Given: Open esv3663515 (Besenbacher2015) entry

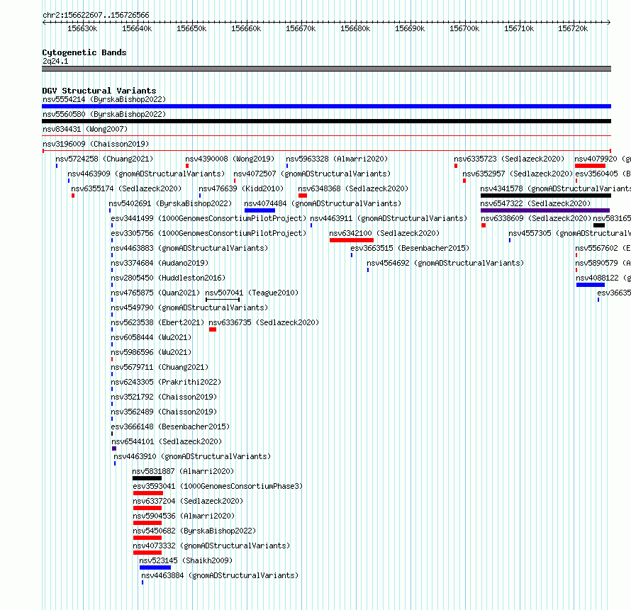Looking at the screenshot, I should pos(410,248).
